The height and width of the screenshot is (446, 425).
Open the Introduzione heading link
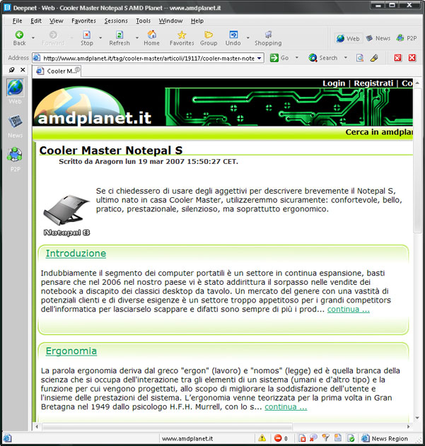tap(76, 253)
